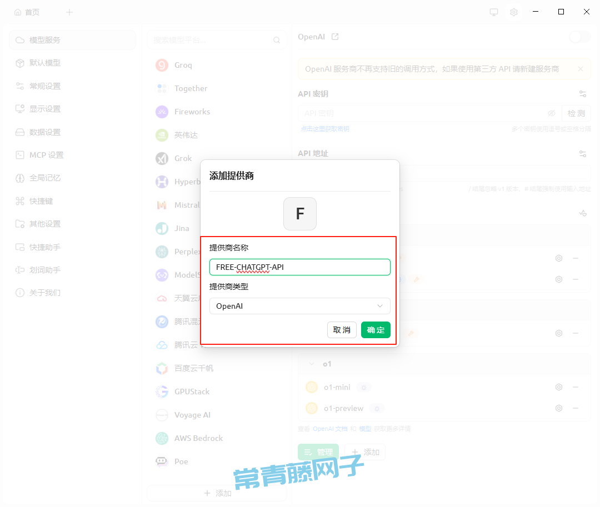Select 模型服务 in settings sidebar
This screenshot has width=600, height=507.
(72, 40)
